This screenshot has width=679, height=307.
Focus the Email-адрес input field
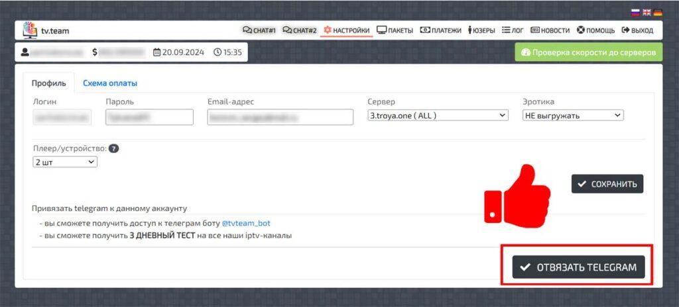coord(280,117)
